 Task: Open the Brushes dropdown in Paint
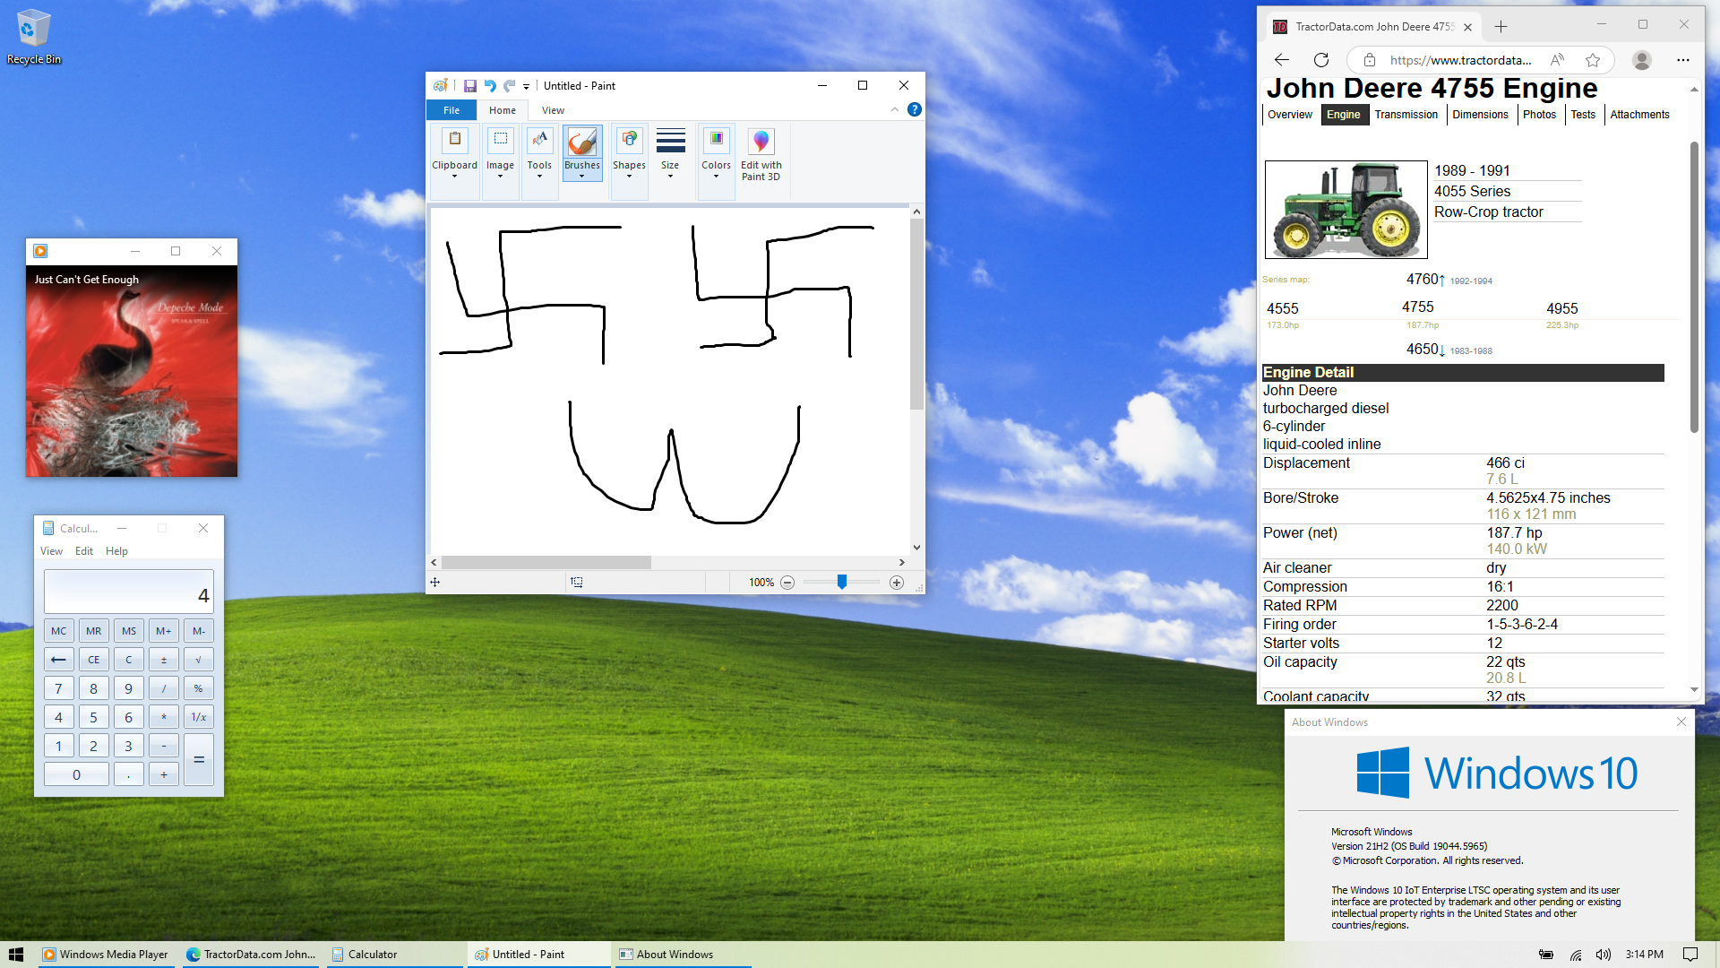click(582, 170)
